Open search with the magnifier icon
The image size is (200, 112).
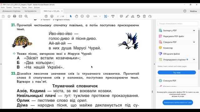click(26, 16)
